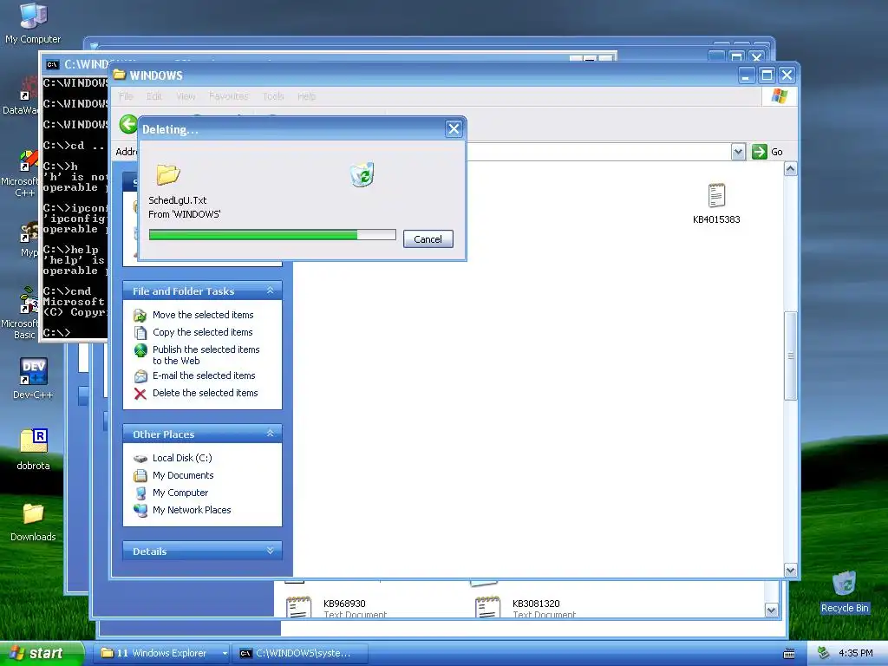Expand the Details panel

point(271,551)
